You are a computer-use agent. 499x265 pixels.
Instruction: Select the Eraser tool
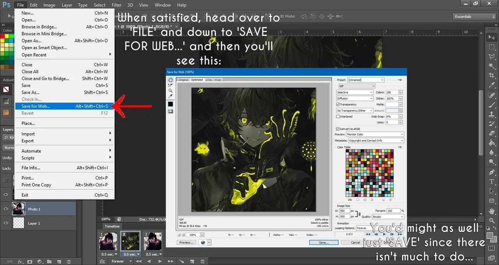pyautogui.click(x=492, y=133)
